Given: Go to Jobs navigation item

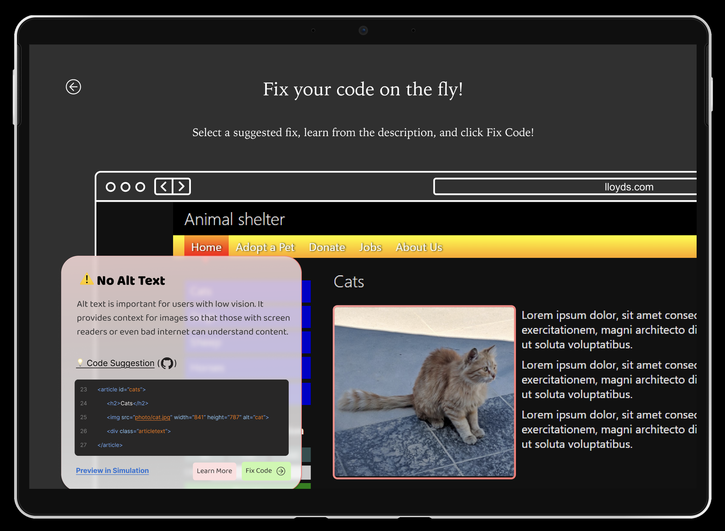Looking at the screenshot, I should pyautogui.click(x=370, y=247).
